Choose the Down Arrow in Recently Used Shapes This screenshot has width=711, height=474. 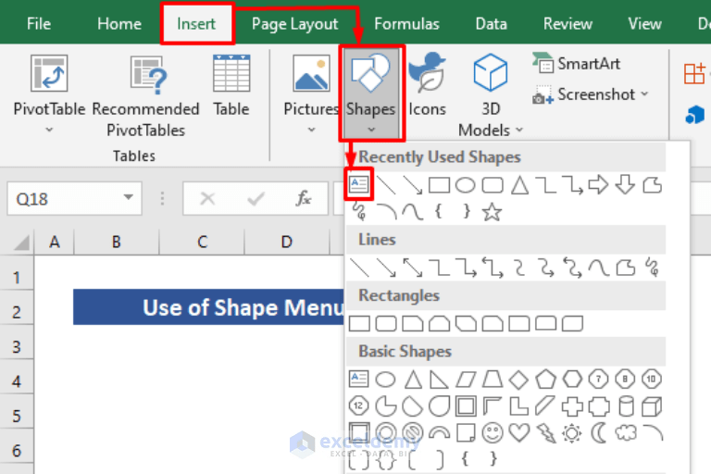tap(625, 184)
